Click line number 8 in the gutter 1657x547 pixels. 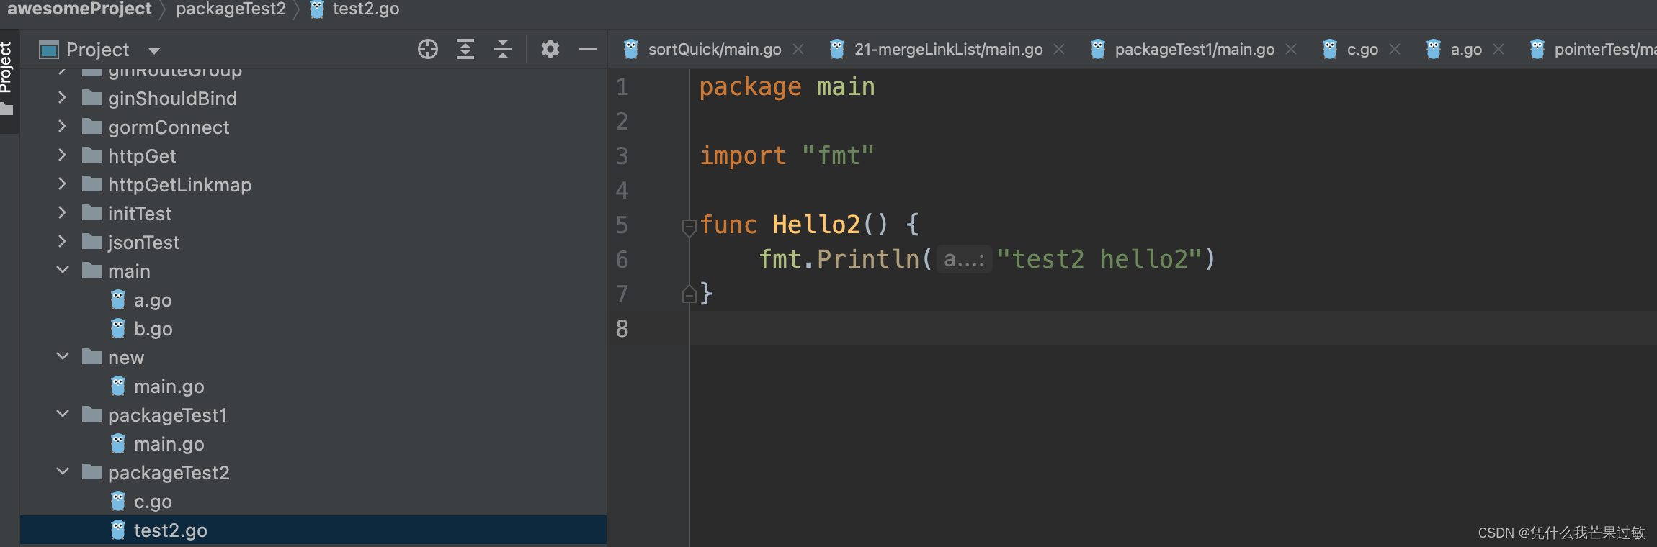click(x=622, y=329)
